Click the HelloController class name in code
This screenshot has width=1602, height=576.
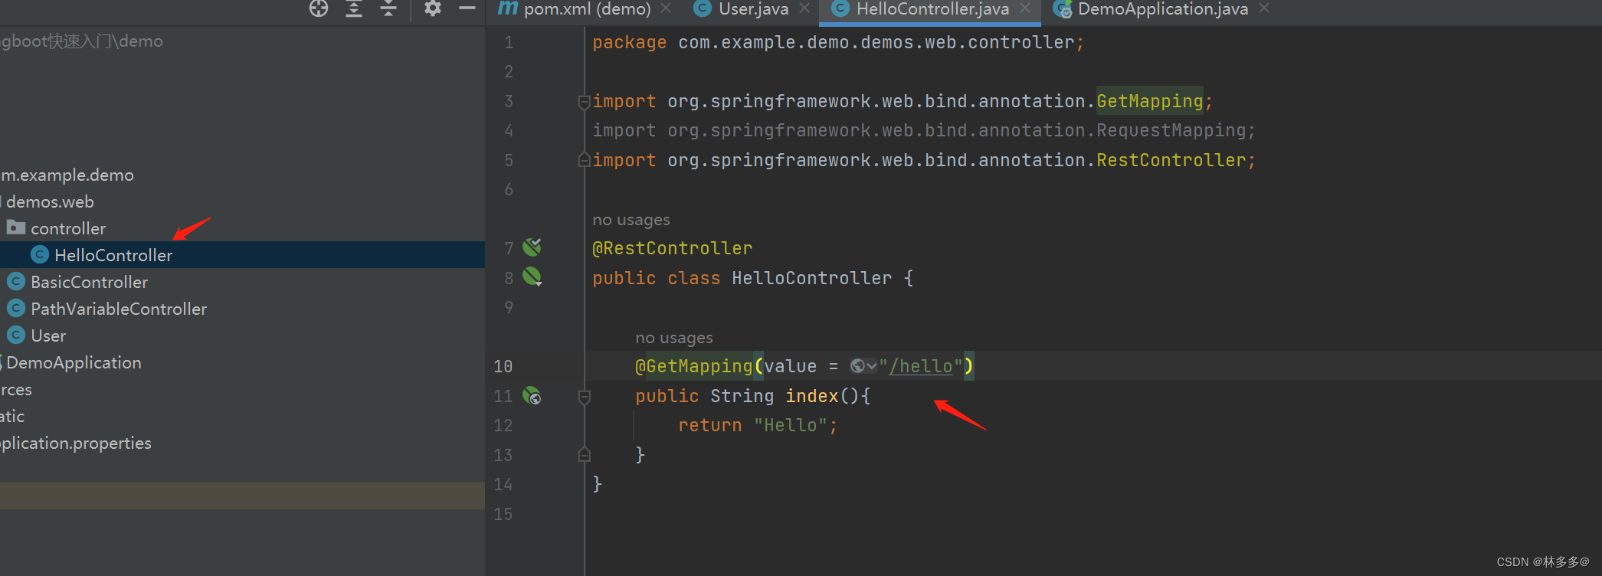tap(811, 278)
